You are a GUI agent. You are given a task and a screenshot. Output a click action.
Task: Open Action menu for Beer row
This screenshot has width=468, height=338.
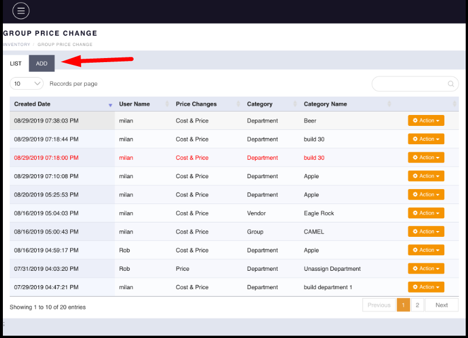click(x=426, y=121)
